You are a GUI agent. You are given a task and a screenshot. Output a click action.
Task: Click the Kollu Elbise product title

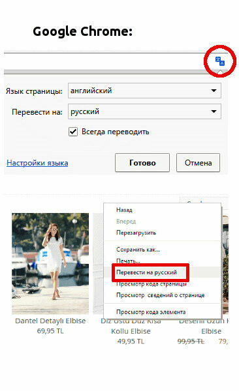click(131, 331)
